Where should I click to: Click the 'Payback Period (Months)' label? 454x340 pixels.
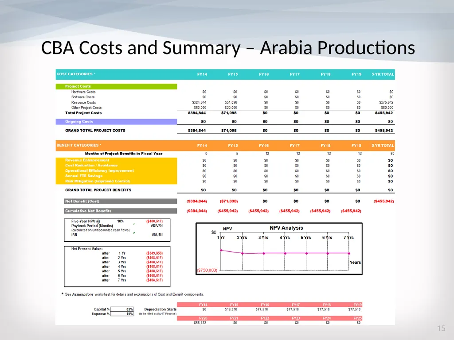(x=92, y=226)
